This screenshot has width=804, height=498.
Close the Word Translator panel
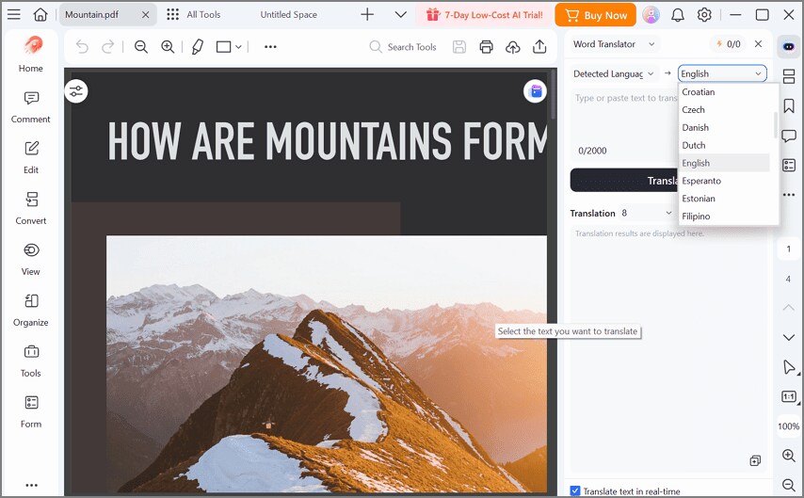pos(759,44)
